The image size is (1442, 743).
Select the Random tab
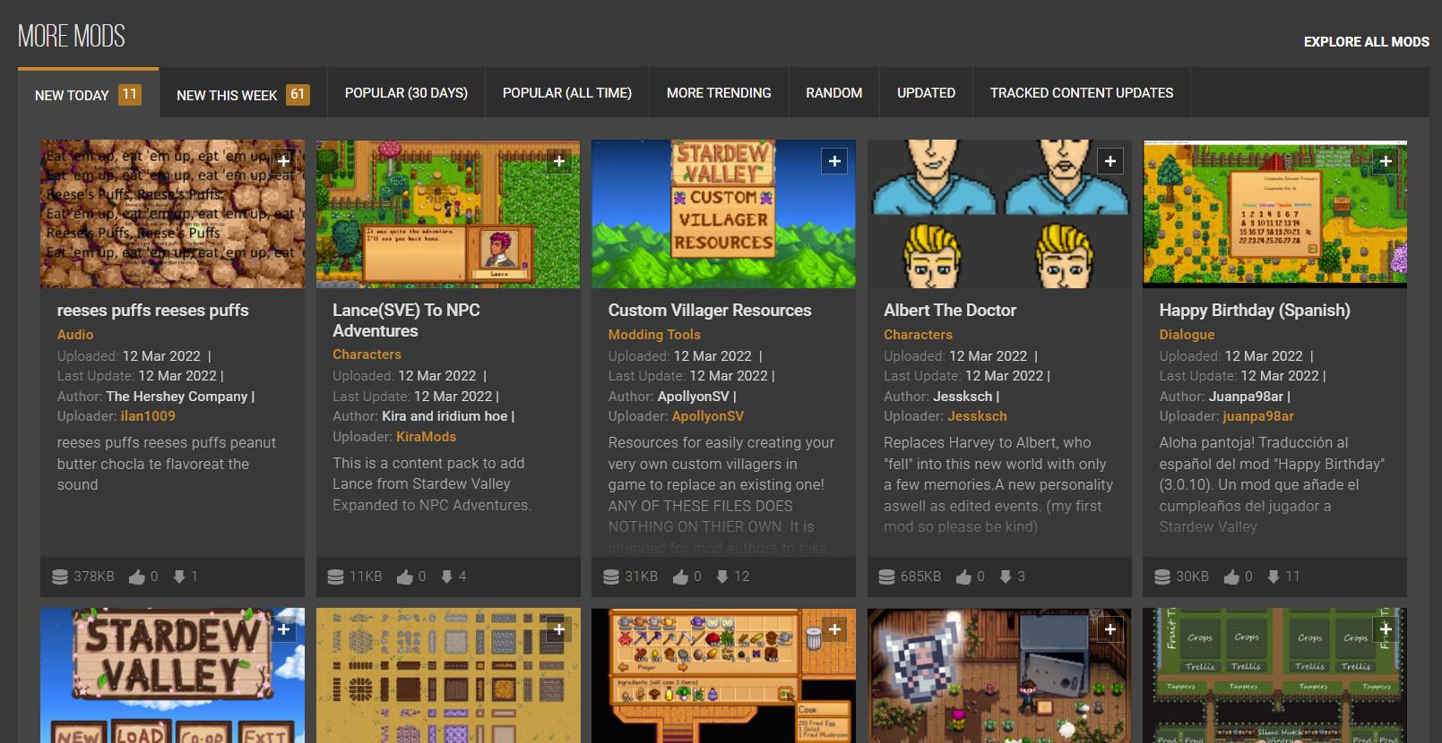[x=834, y=93]
